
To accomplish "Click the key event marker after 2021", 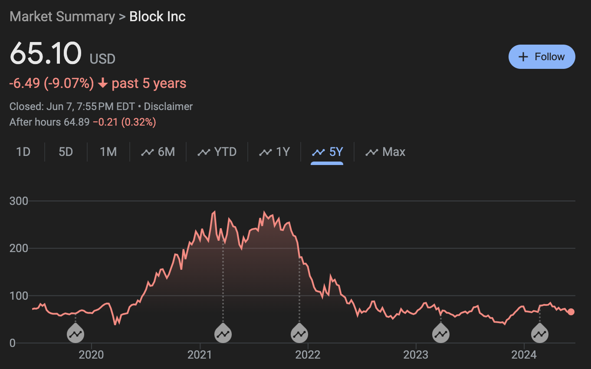I will pyautogui.click(x=223, y=334).
